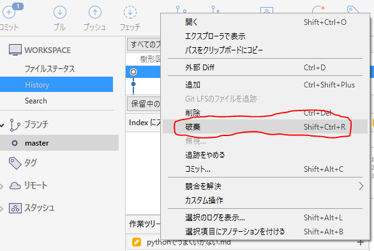The height and width of the screenshot is (251, 374).
Task: Click the modified-file icon next to python md file
Action: point(137,242)
